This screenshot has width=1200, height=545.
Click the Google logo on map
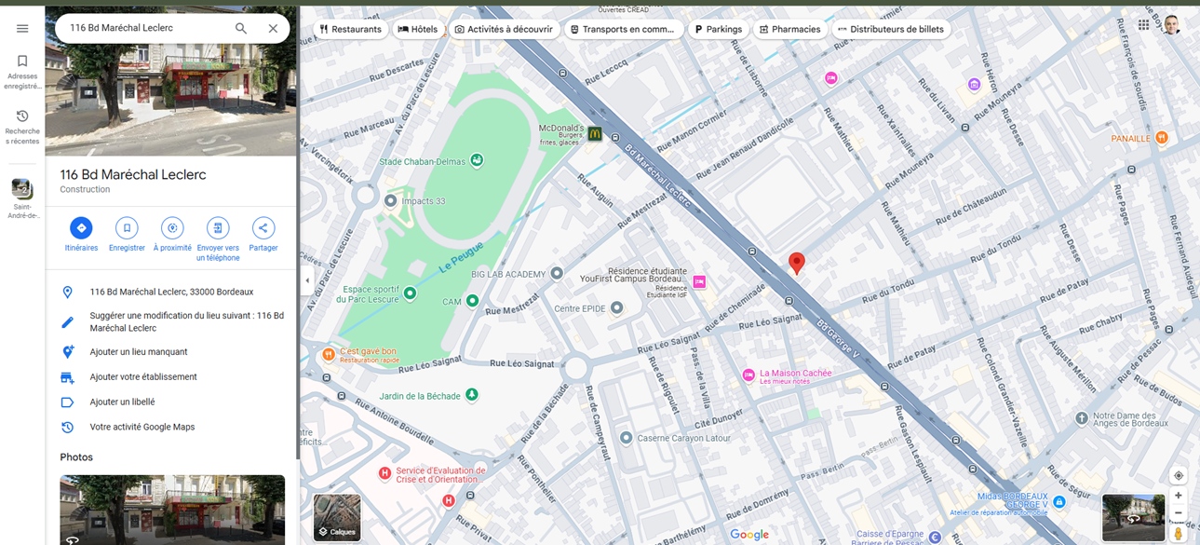[749, 535]
